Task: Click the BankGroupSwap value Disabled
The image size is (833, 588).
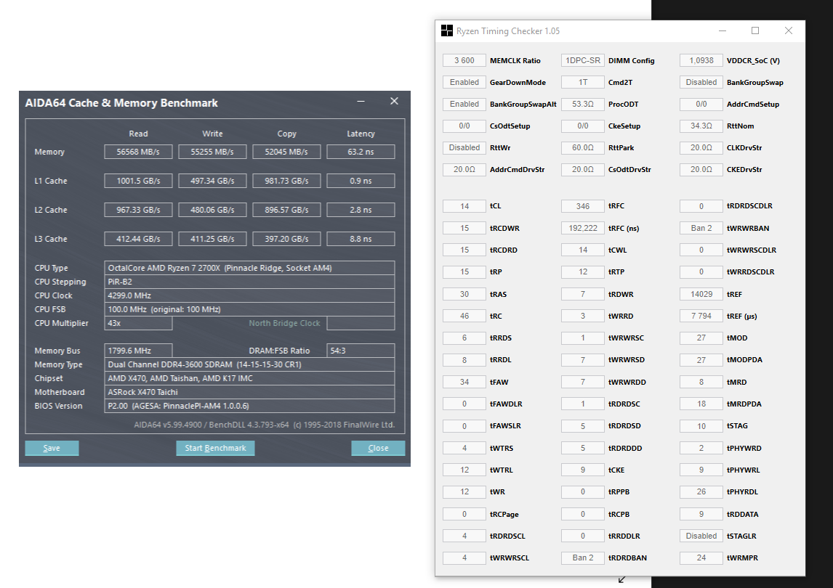Action: pyautogui.click(x=701, y=82)
